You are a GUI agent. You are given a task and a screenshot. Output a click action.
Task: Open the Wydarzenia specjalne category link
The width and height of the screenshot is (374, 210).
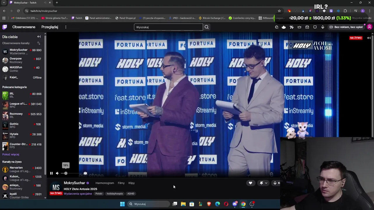[78, 194]
